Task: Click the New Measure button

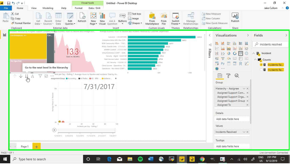Action: (x=211, y=14)
